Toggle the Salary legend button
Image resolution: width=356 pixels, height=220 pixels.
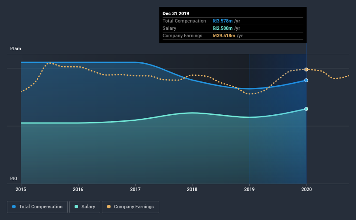click(85, 207)
